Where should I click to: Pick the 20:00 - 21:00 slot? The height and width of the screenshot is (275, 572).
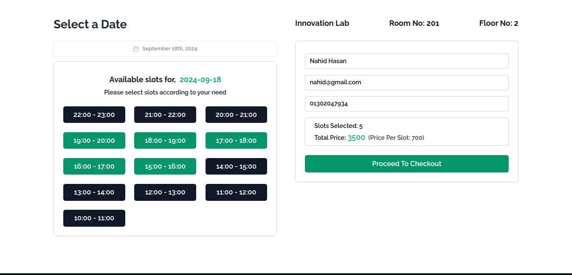tap(236, 115)
